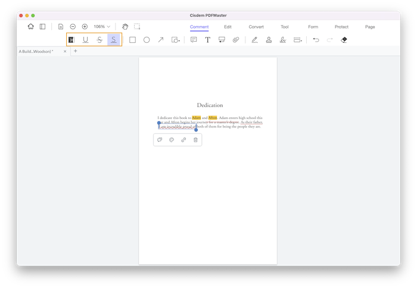Select the Pencil freehand tool
This screenshot has width=417, height=288.
(x=254, y=40)
